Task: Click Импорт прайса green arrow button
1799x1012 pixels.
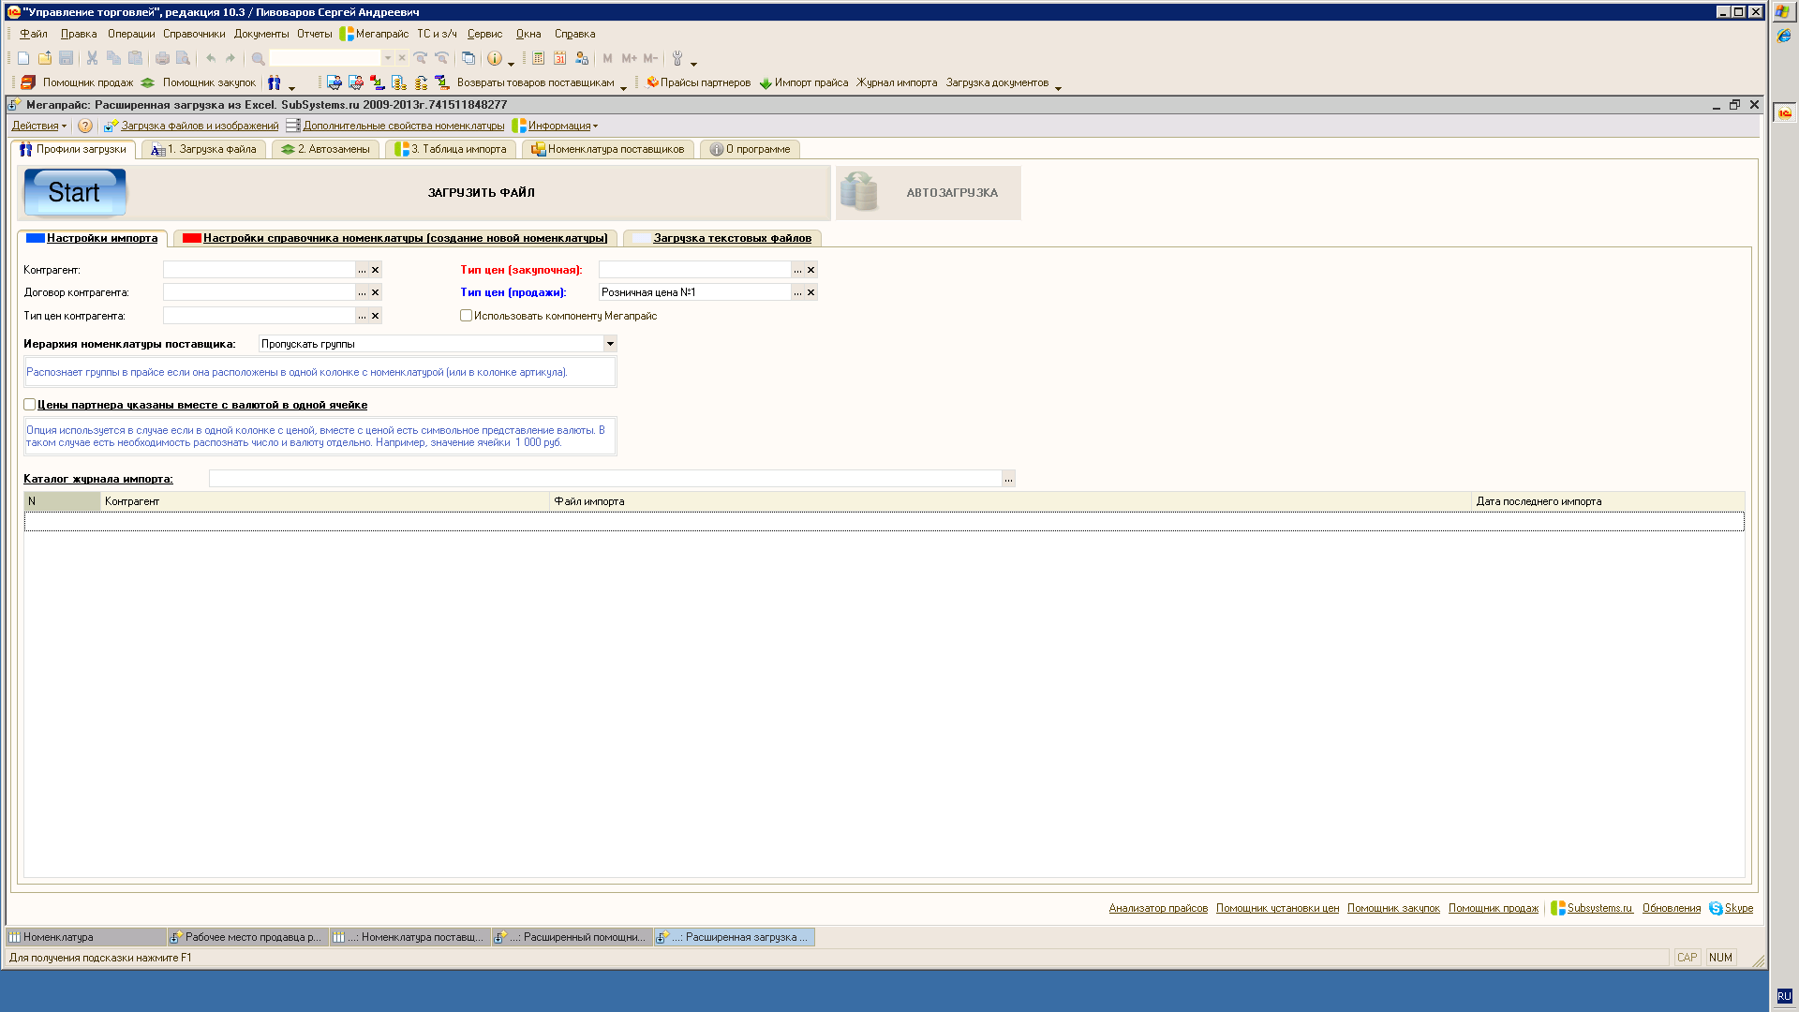Action: (766, 82)
